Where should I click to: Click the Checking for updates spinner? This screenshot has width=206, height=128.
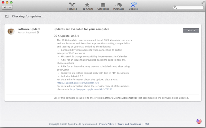click(7, 16)
